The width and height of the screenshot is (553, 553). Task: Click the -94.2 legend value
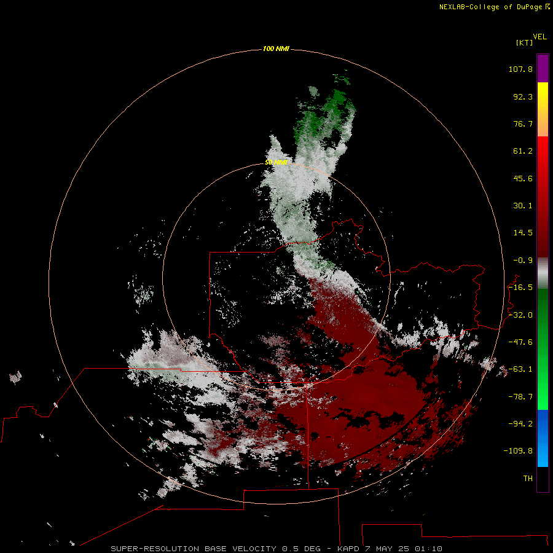(520, 424)
